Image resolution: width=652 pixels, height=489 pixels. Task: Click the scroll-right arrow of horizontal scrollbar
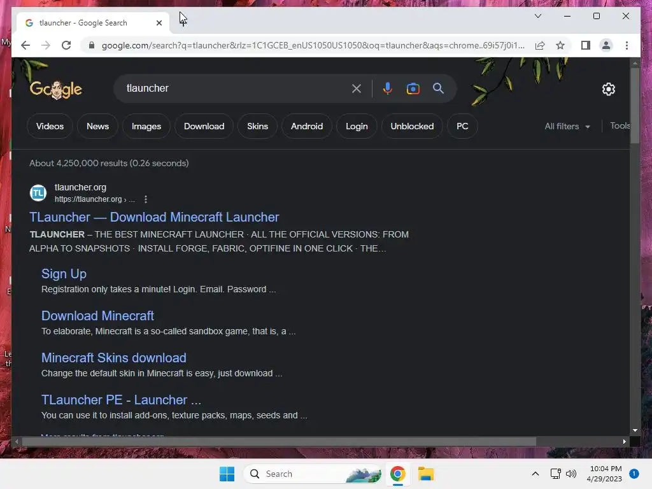[x=624, y=442]
